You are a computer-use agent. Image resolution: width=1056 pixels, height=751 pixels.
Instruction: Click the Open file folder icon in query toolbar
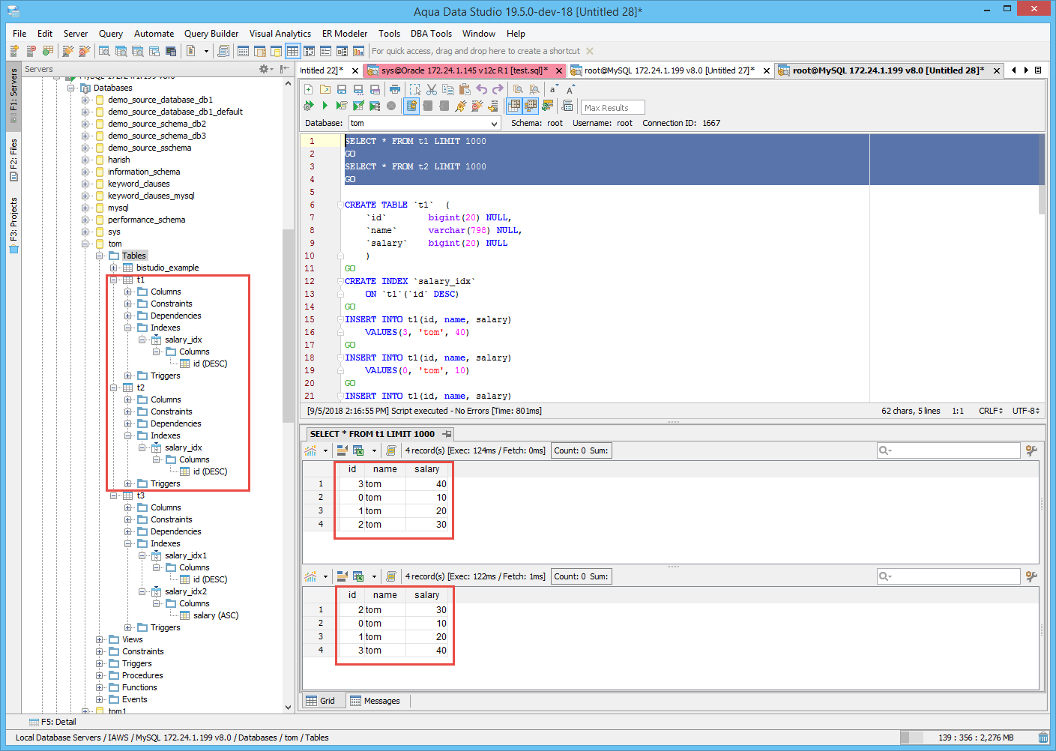pyautogui.click(x=325, y=89)
